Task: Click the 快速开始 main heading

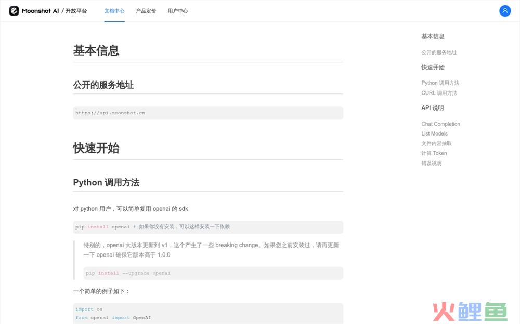Action: click(x=96, y=148)
